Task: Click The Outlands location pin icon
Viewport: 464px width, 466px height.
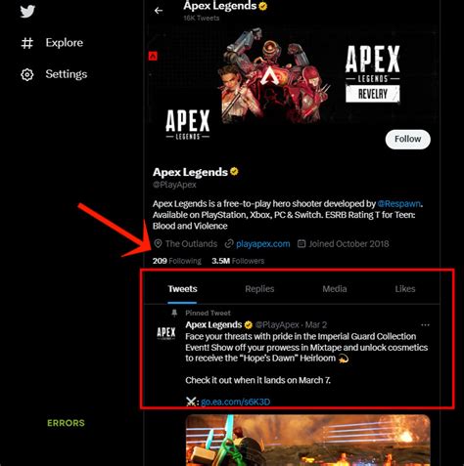Action: [158, 243]
